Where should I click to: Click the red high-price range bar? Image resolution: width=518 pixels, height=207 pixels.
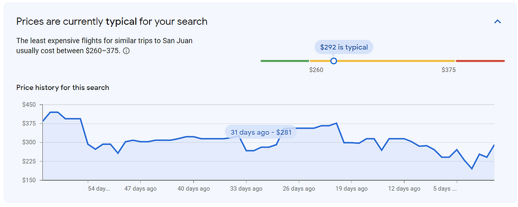click(480, 61)
